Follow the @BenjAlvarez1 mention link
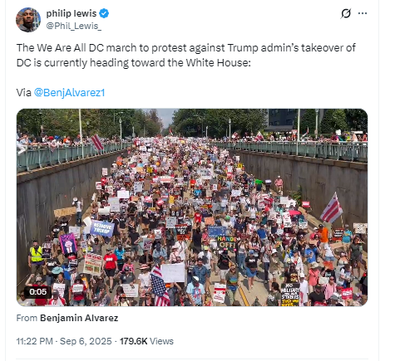Image resolution: width=395 pixels, height=361 pixels. 69,92
